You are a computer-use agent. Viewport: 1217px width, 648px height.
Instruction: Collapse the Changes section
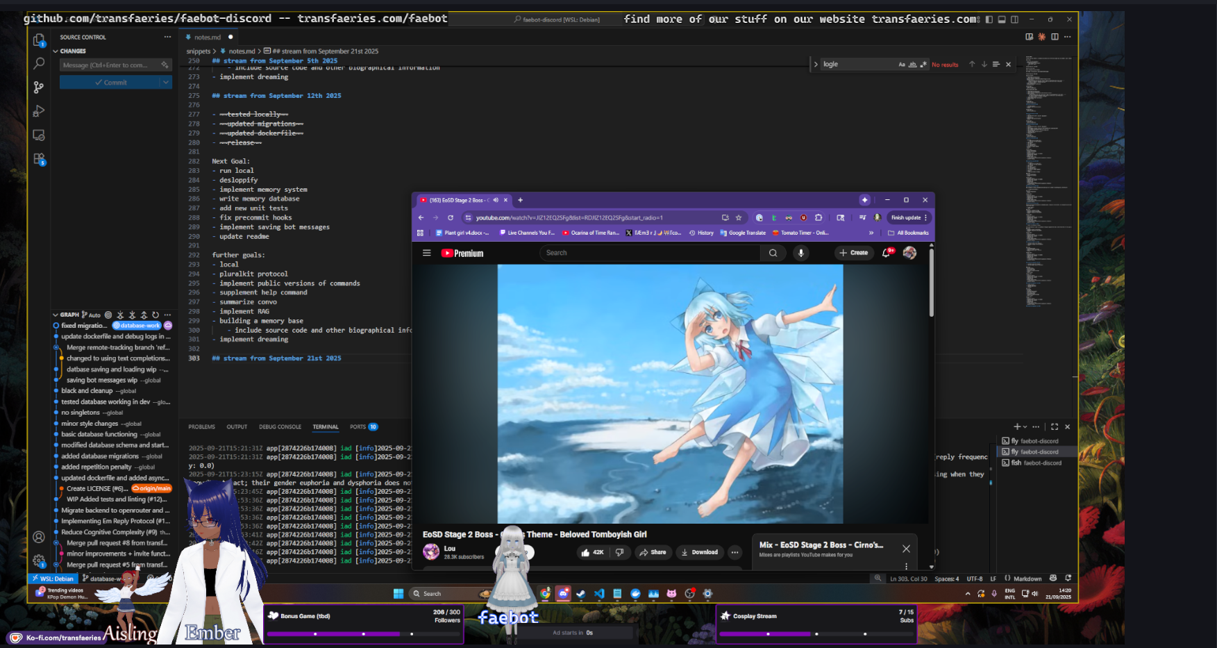[56, 51]
